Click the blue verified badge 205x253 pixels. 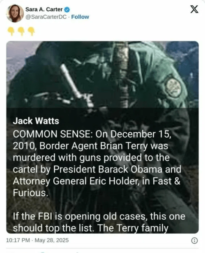point(67,10)
